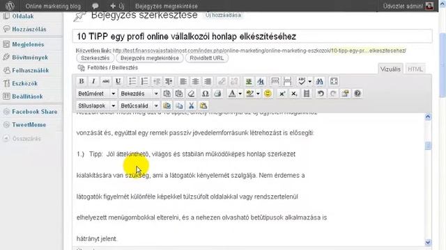Image resolution: width=446 pixels, height=250 pixels.
Task: Open the Felhasználók sidebar menu
Action: coord(31,70)
